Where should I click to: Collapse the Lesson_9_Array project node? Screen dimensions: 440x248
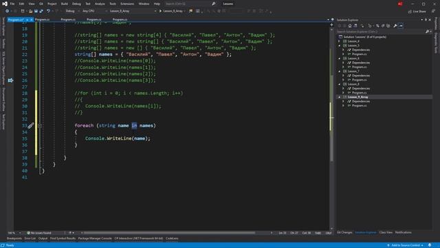339,97
